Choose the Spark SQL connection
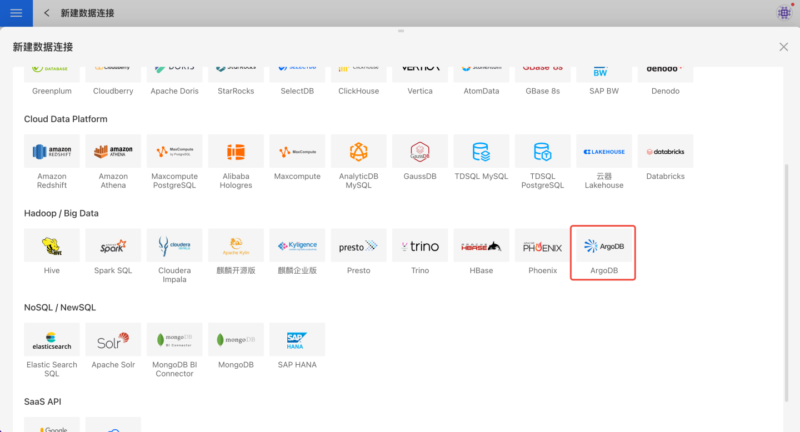The height and width of the screenshot is (432, 800). tap(113, 246)
